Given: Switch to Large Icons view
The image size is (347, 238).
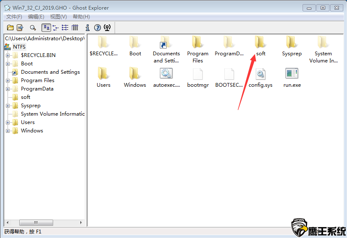Looking at the screenshot, I should [x=46, y=28].
